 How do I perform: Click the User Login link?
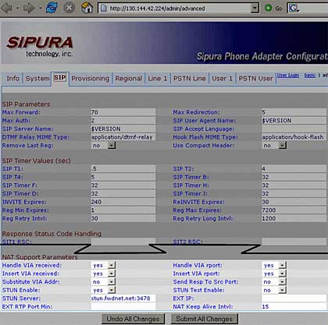(288, 76)
